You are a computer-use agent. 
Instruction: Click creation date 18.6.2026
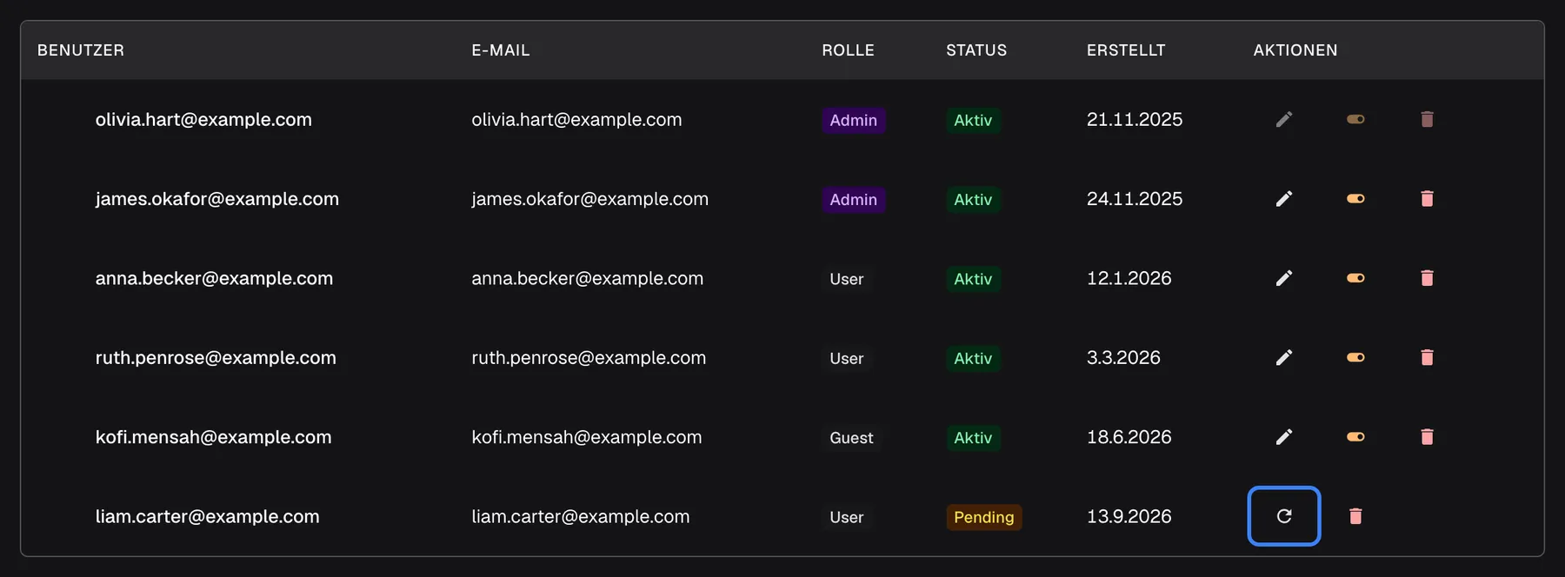pos(1129,437)
